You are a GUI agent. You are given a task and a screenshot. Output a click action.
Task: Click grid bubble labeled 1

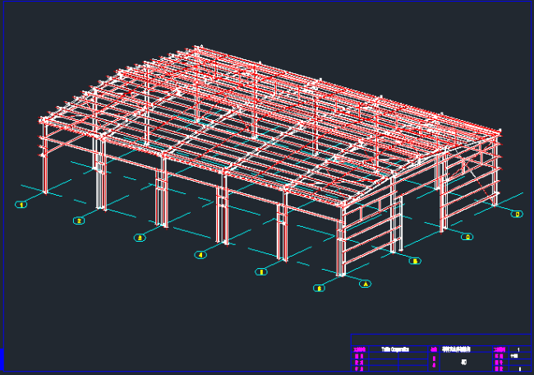tap(21, 204)
